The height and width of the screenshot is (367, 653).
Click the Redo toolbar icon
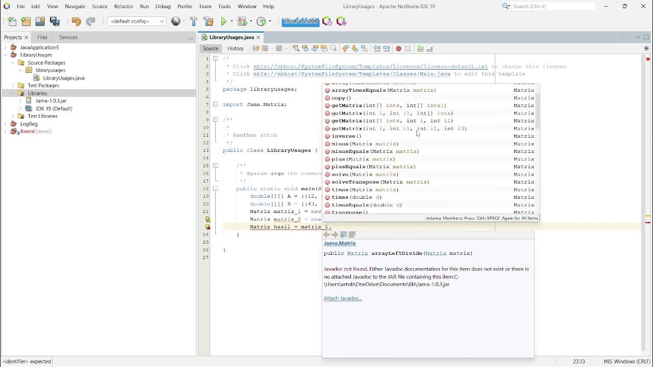click(x=91, y=21)
